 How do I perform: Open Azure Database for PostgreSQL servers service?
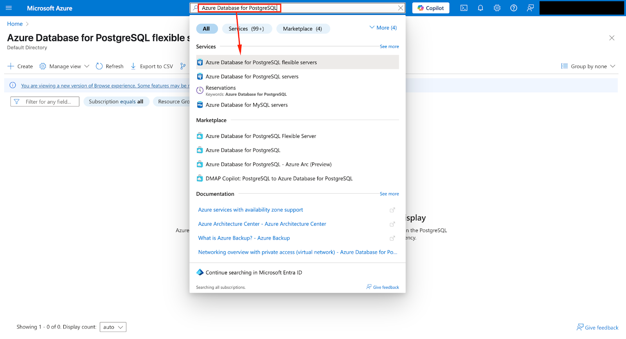tap(297, 76)
